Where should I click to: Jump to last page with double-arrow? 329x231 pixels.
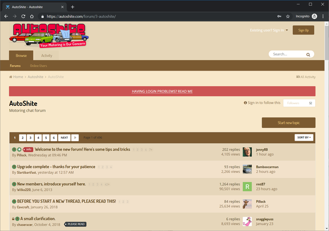[x=75, y=138]
